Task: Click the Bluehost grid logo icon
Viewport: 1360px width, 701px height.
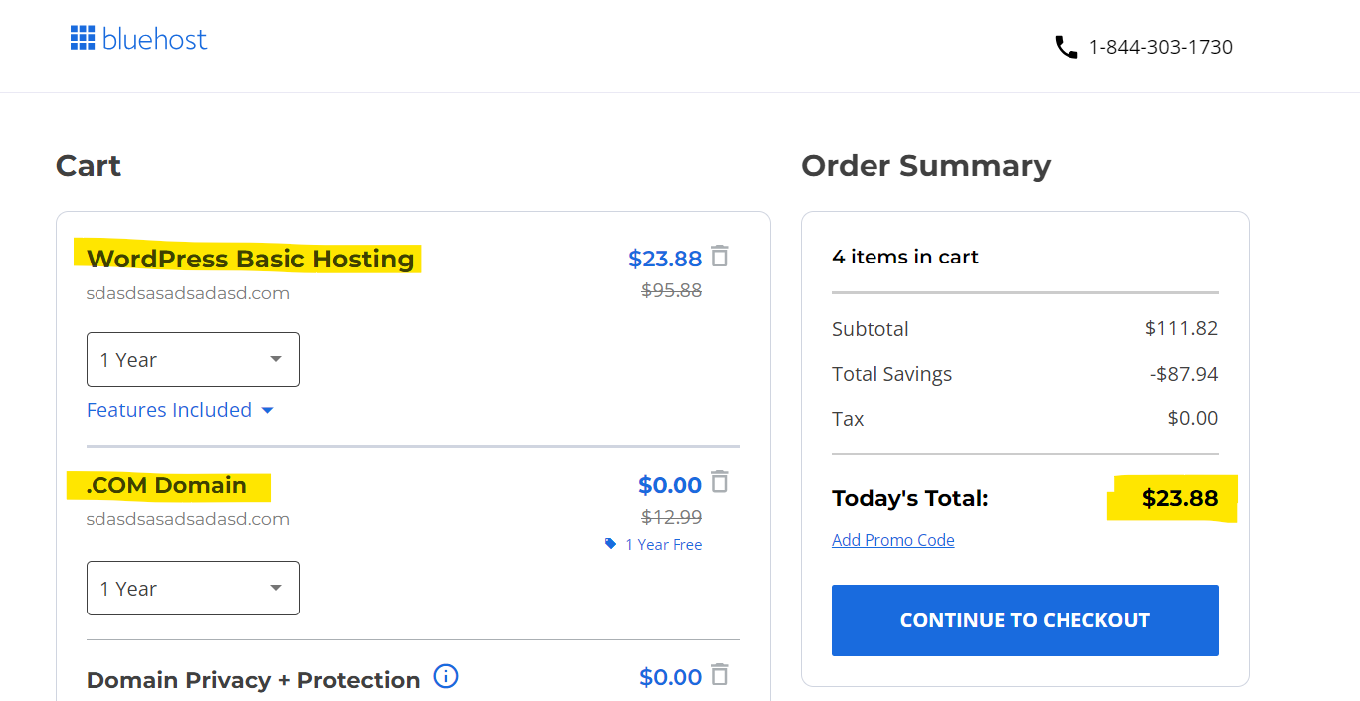Action: pyautogui.click(x=82, y=39)
